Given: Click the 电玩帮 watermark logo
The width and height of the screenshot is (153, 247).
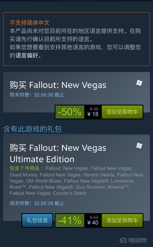Looking at the screenshot, I should pyautogui.click(x=133, y=240).
